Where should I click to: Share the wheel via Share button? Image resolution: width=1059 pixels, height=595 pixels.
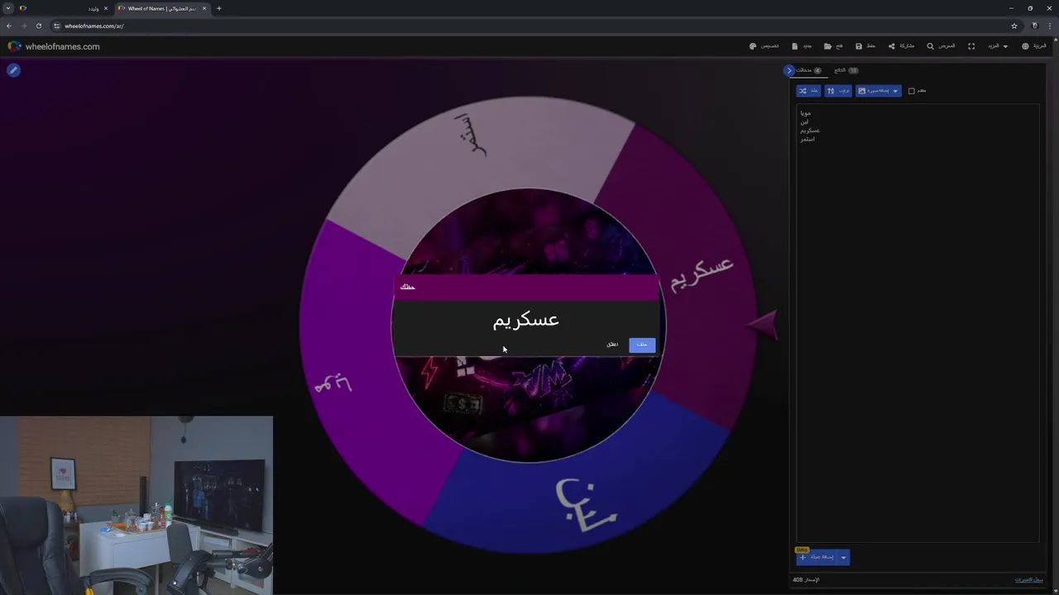[901, 46]
